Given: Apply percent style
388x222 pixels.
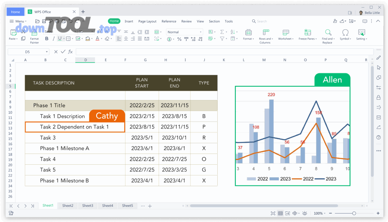Looking at the screenshot, I should (179, 39).
